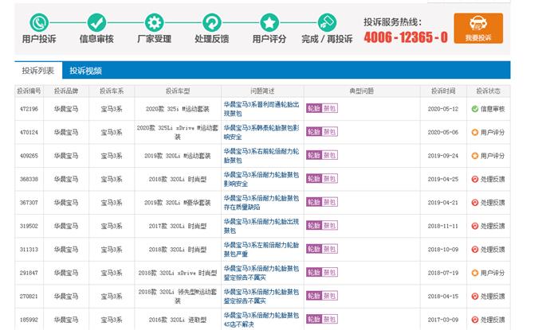The width and height of the screenshot is (558, 330).
Task: Click the 投诉状态 column header
Action: coord(488,91)
